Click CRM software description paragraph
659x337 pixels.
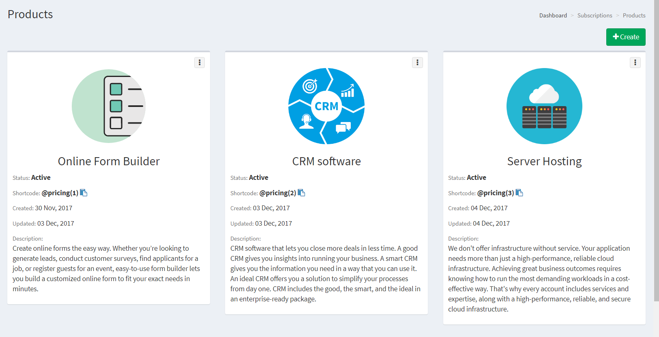point(325,273)
